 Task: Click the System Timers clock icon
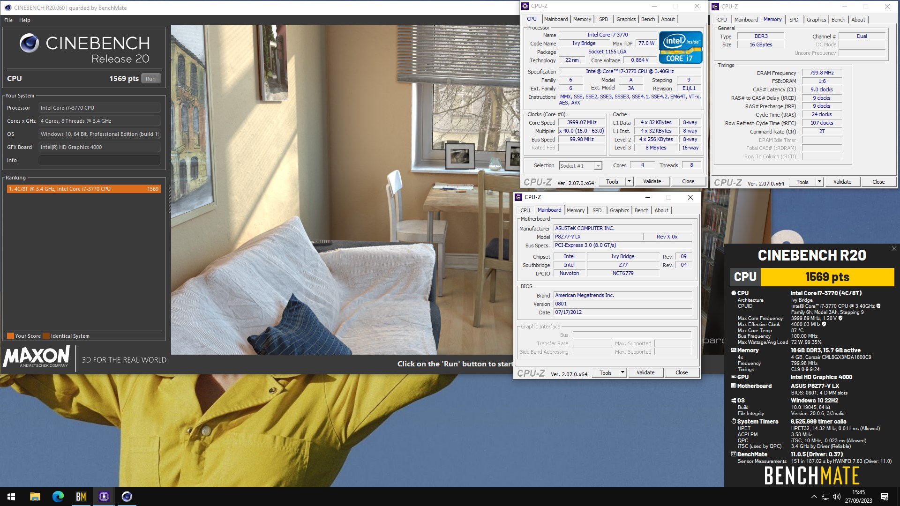(x=734, y=421)
